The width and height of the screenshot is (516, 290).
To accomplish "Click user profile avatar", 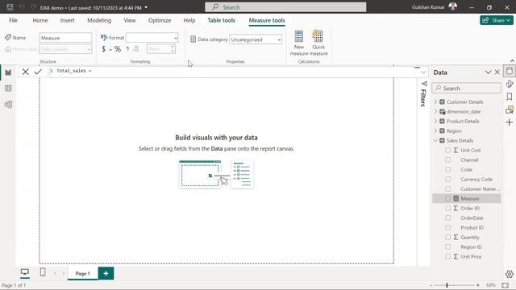I will pos(453,6).
